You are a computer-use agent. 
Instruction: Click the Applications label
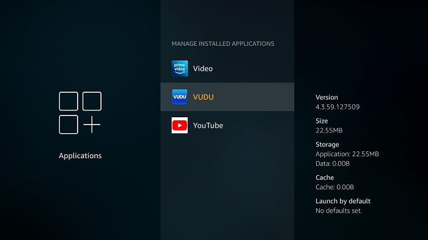click(80, 156)
